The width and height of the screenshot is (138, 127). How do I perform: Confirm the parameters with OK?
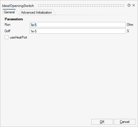102,122
